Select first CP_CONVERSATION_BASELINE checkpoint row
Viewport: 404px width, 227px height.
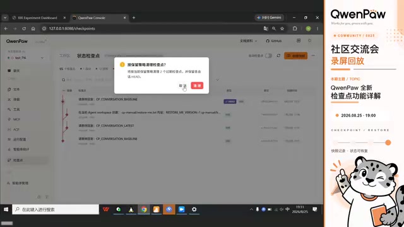point(187,102)
